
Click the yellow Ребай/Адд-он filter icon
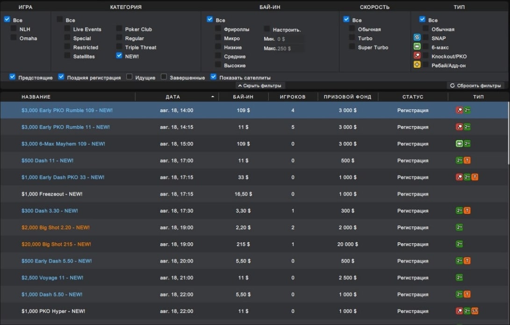417,65
